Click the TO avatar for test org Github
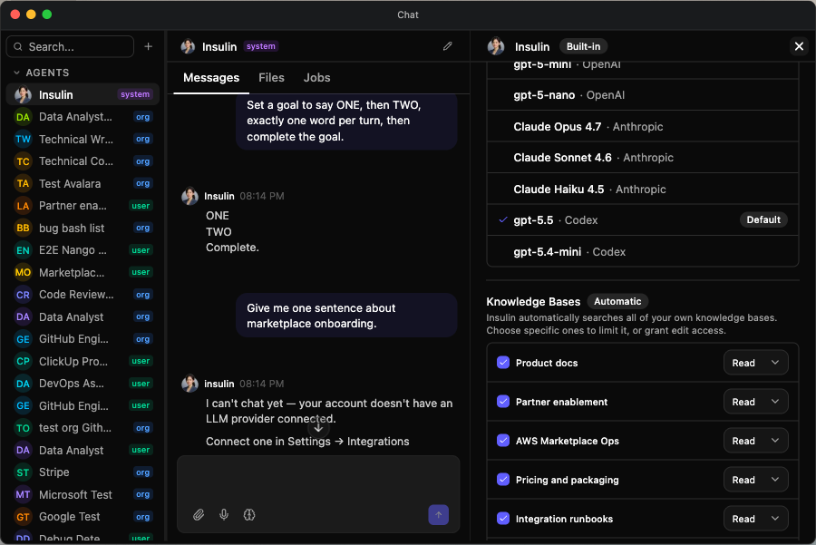 click(23, 428)
